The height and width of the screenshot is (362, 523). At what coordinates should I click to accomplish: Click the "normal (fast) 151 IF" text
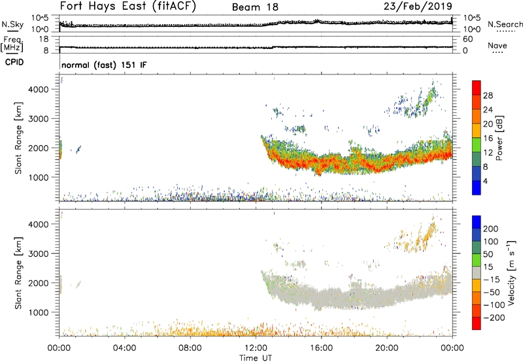click(104, 65)
